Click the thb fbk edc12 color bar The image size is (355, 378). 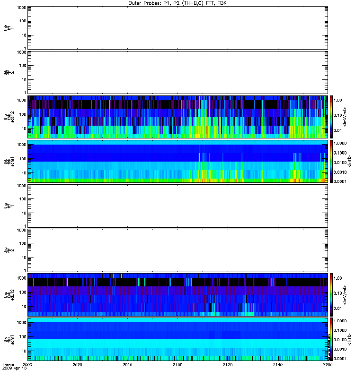(331, 117)
